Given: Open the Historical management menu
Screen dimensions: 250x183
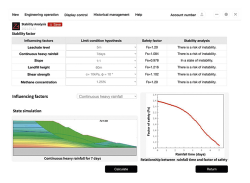Looking at the screenshot, I should [111, 14].
